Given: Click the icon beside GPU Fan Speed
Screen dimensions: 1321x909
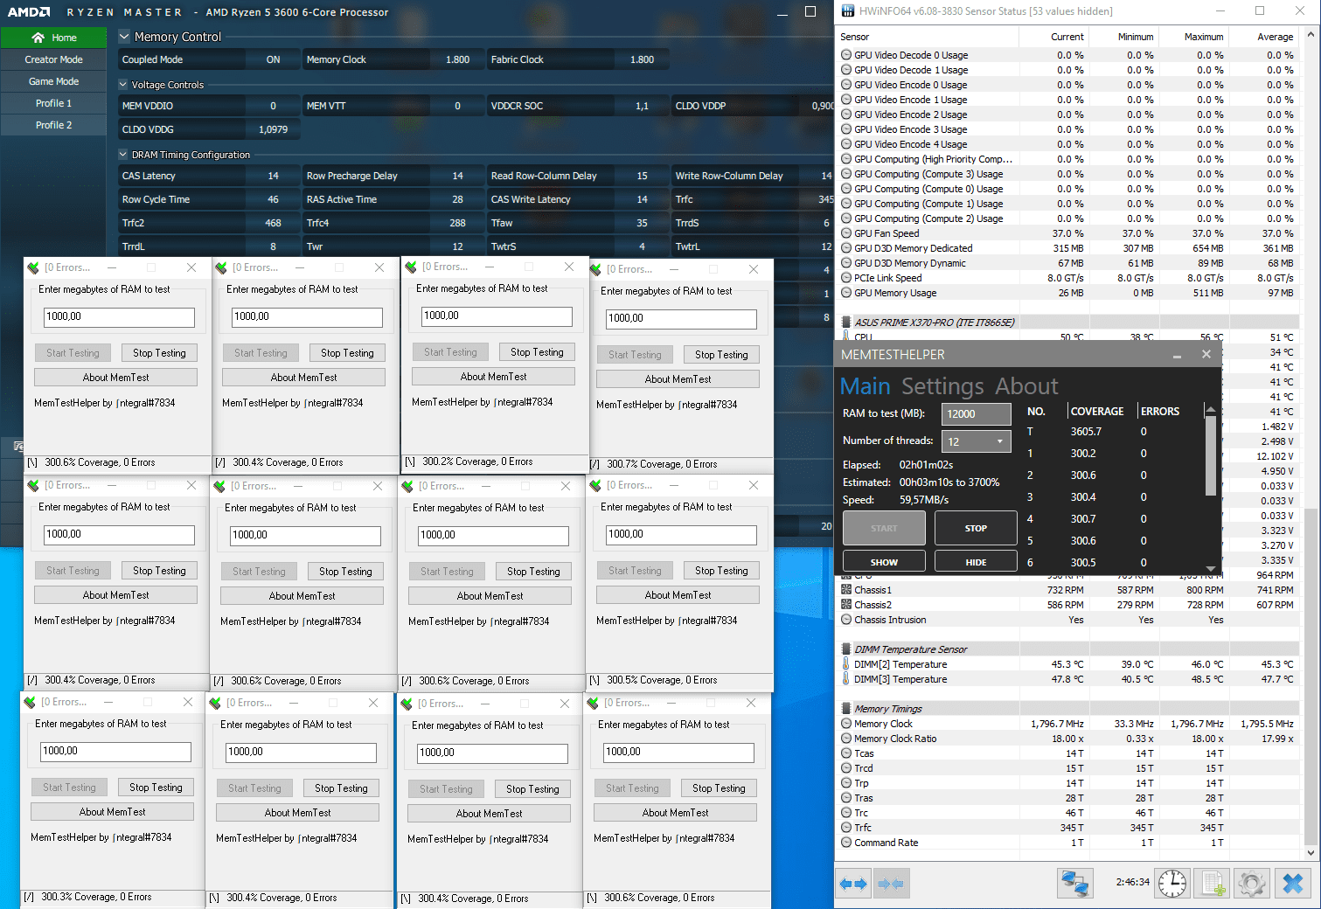Looking at the screenshot, I should [846, 233].
